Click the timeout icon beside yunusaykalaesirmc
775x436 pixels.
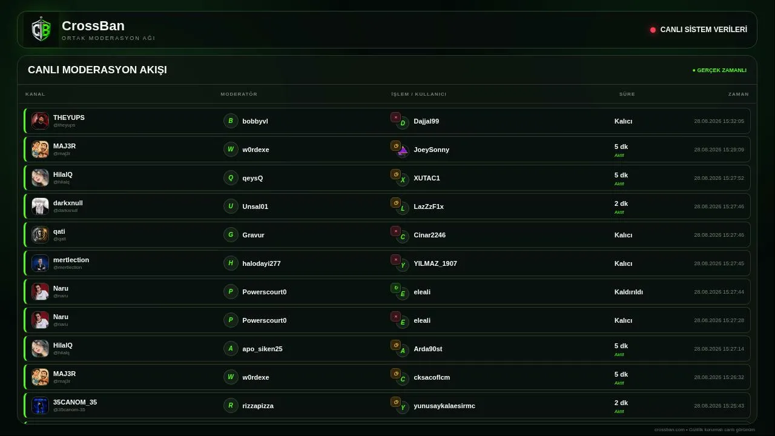[x=395, y=402]
